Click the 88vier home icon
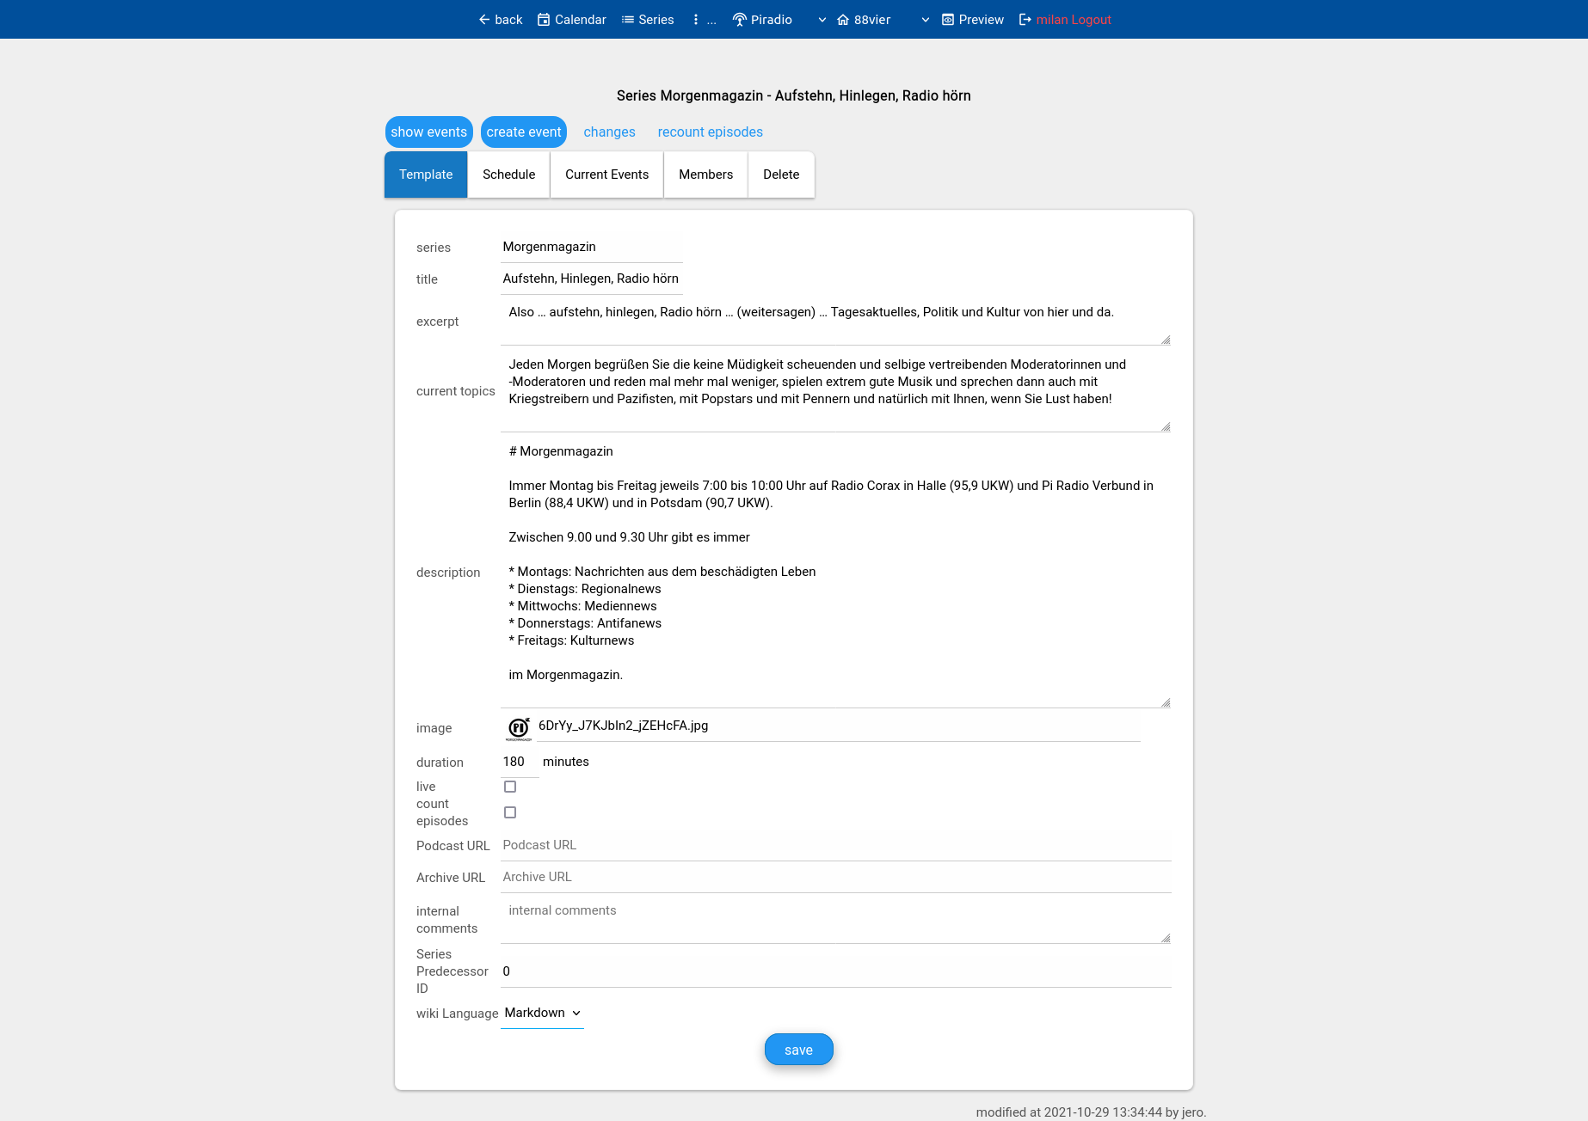 click(843, 20)
